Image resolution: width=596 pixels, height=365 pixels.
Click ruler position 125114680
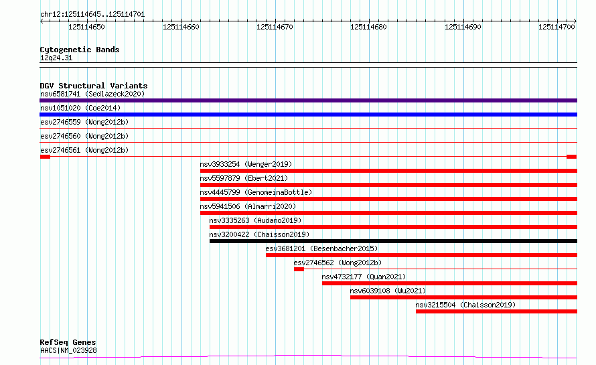click(368, 27)
